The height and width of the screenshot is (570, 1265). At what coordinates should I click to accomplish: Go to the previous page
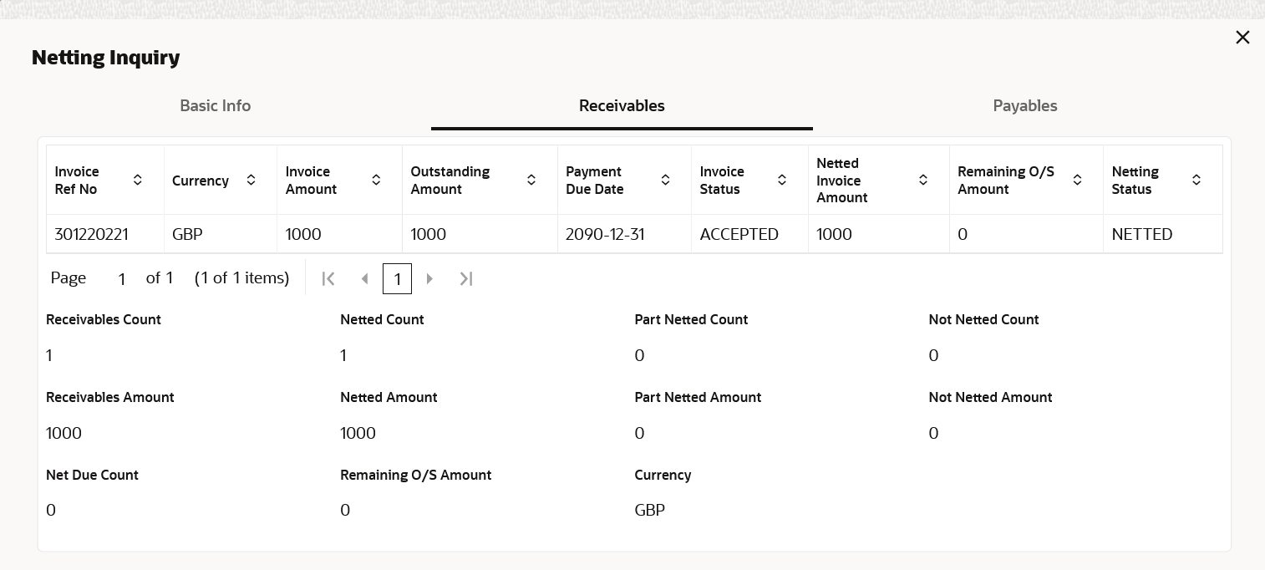point(364,279)
